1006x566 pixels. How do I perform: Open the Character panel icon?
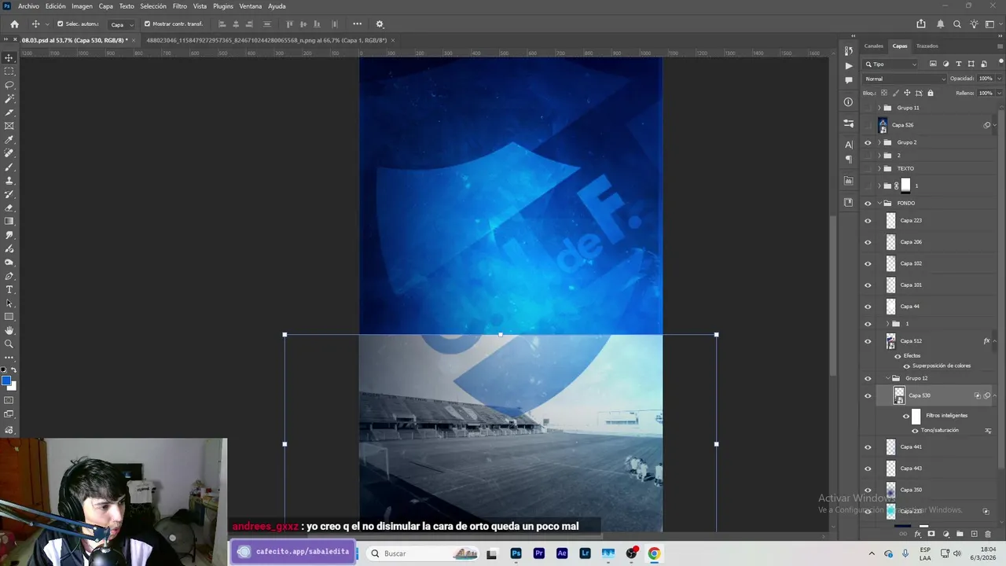pos(848,145)
